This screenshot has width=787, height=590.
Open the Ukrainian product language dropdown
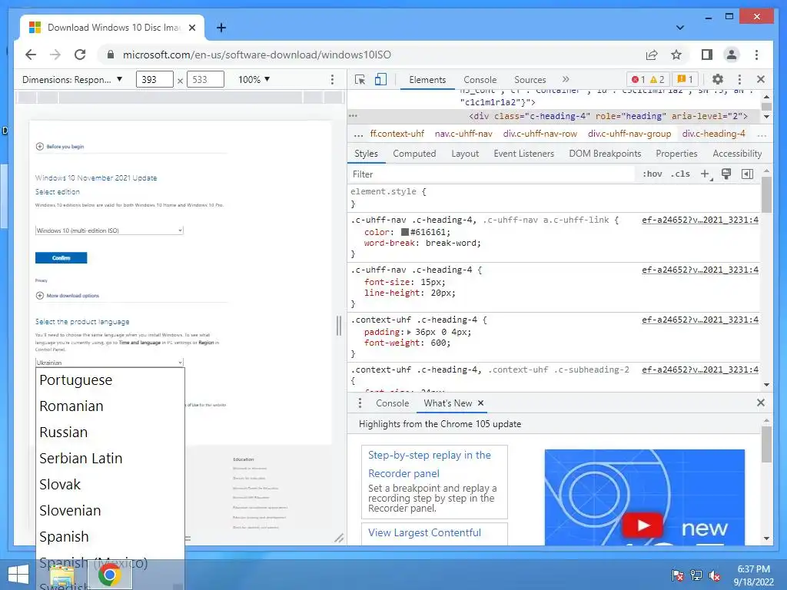click(109, 363)
